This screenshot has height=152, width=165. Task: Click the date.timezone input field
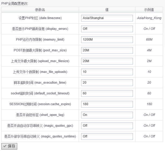pos(107,18)
